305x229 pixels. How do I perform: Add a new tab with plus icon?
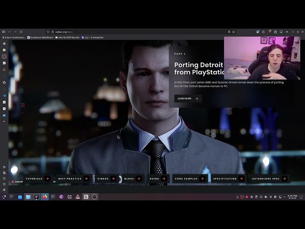(x=4, y=121)
